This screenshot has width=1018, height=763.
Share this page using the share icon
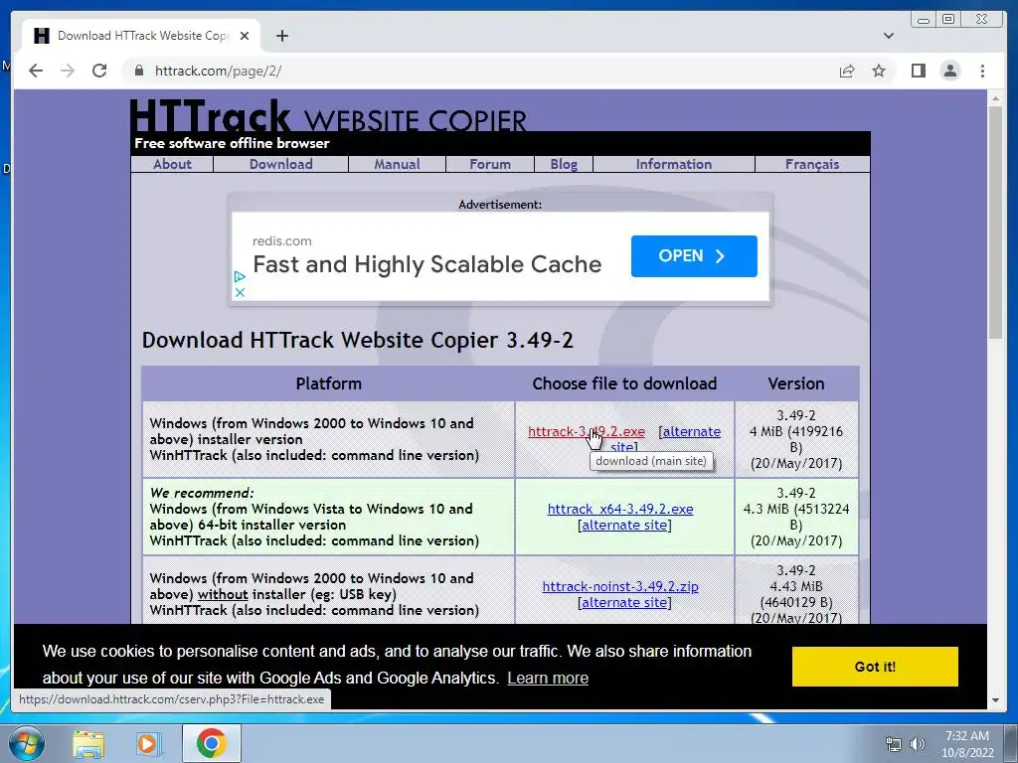pos(847,71)
